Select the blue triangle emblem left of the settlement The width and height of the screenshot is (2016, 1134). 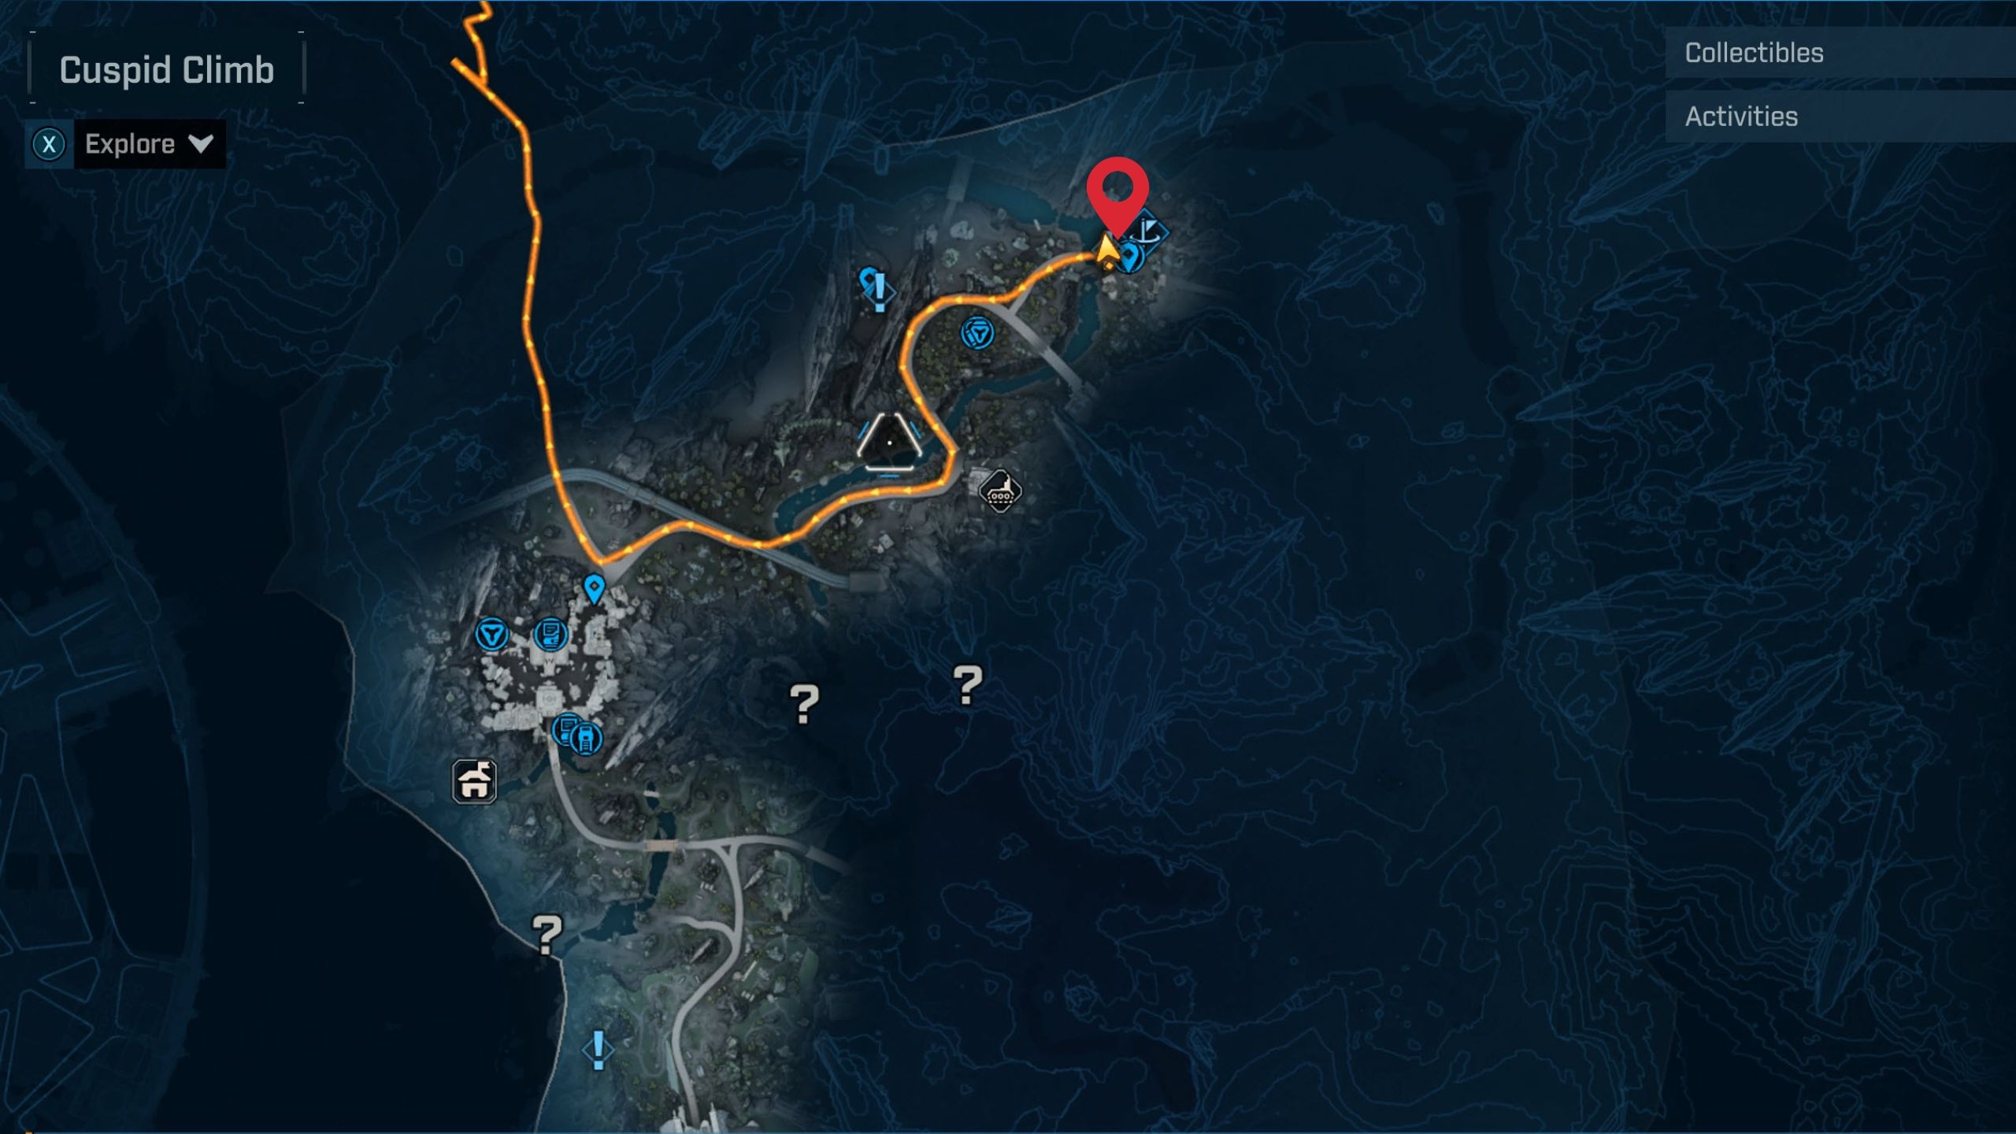coord(492,634)
